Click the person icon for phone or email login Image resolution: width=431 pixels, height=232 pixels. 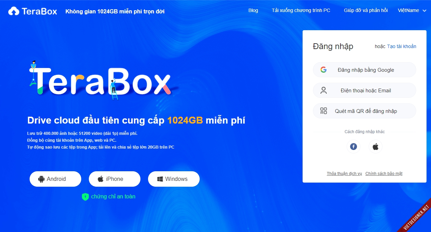coord(323,90)
